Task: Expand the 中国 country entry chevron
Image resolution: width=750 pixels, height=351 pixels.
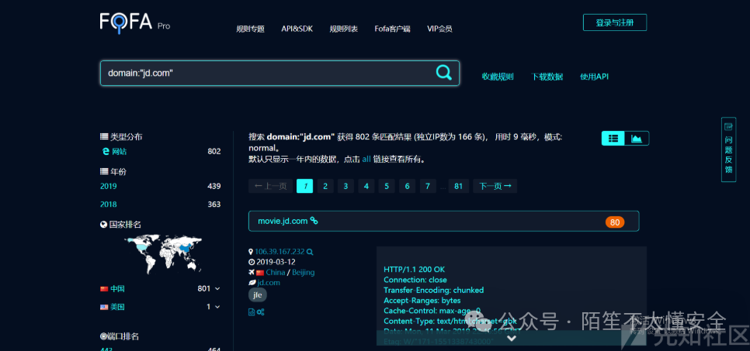Action: pyautogui.click(x=217, y=288)
